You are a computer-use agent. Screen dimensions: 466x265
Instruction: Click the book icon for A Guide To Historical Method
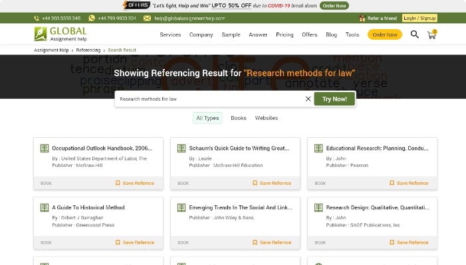(x=45, y=207)
